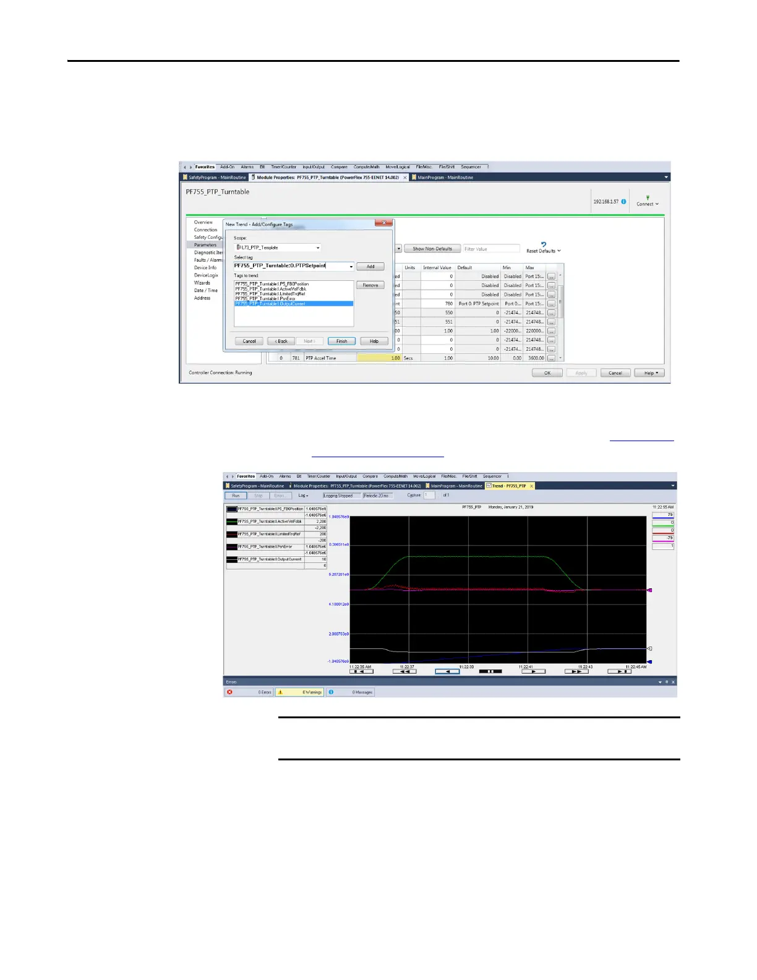Open the Select tag dropdown arrow
The height and width of the screenshot is (980, 757).
click(351, 267)
